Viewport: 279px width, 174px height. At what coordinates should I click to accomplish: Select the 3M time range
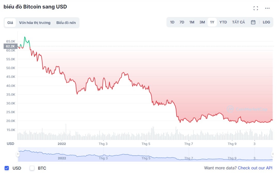202,22
